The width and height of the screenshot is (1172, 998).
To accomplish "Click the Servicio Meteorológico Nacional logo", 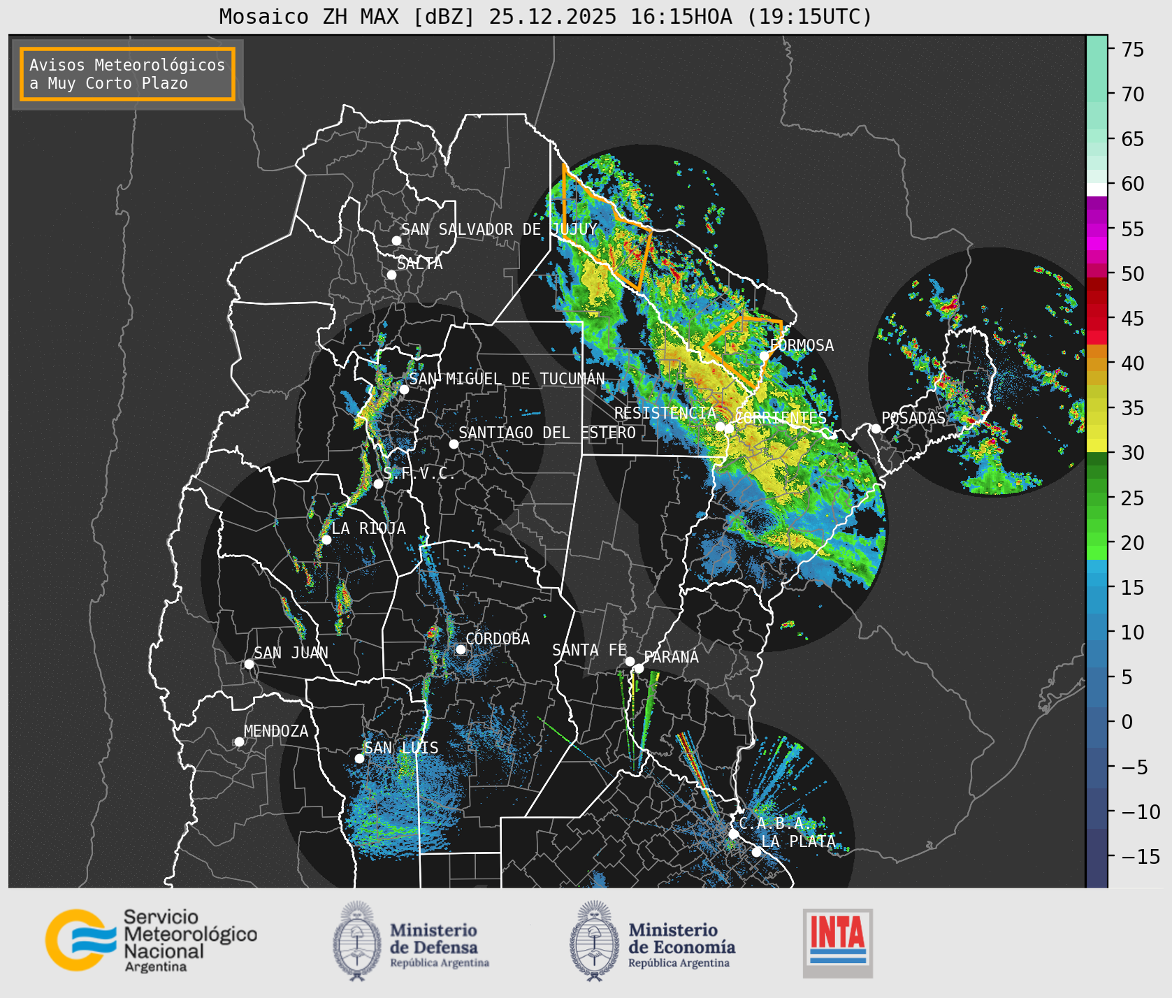I will (152, 940).
